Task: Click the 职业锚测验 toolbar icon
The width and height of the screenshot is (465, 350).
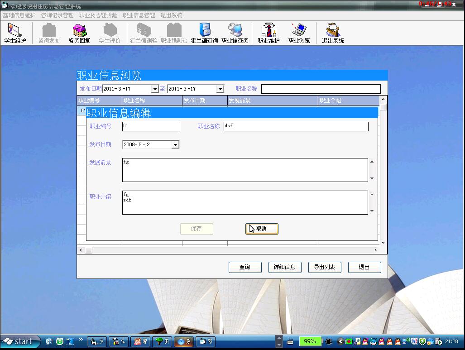Action: (174, 33)
